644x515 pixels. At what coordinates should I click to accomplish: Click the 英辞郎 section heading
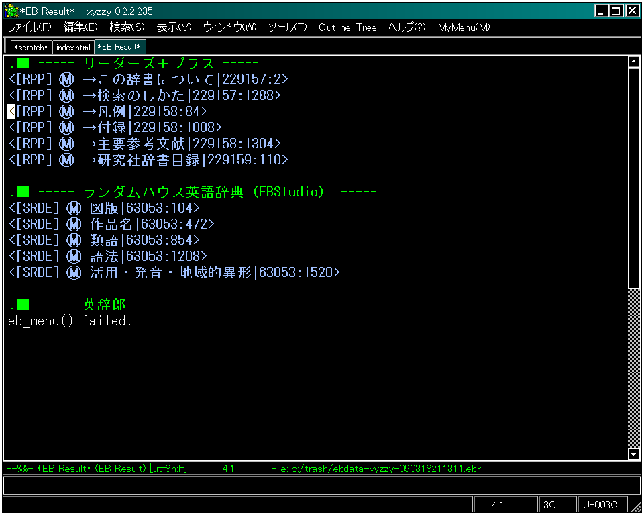coord(104,304)
